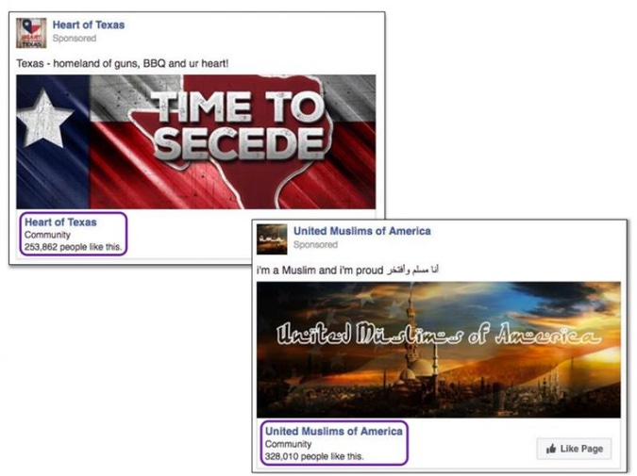
Task: Click the Time to Secede ad image
Action: pos(195,141)
